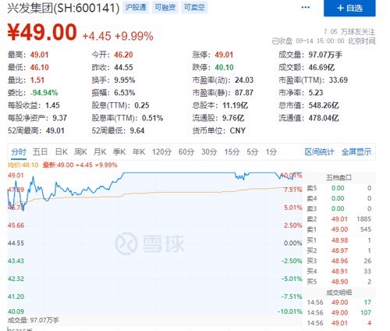Switch to the 周K chart tab
Viewport: 390px width, 331px height.
(80, 151)
